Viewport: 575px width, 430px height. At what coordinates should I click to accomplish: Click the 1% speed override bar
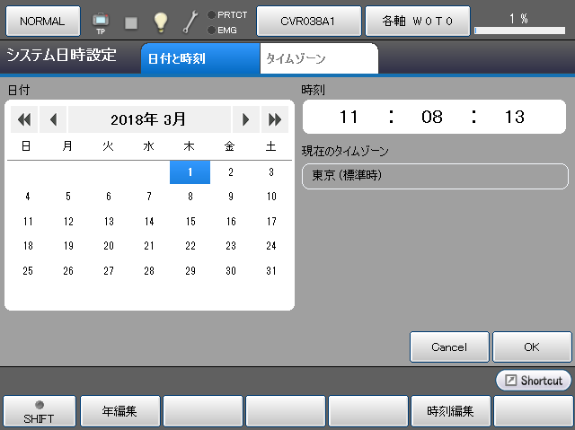tap(520, 29)
